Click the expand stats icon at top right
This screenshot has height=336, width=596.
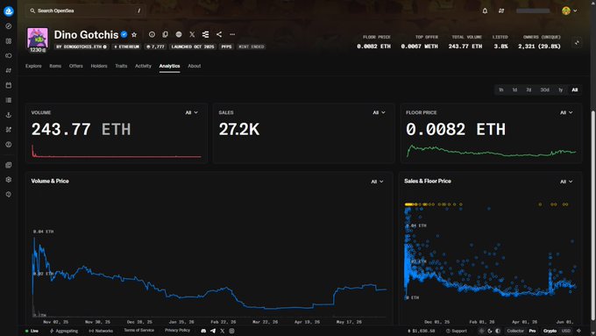tap(577, 43)
